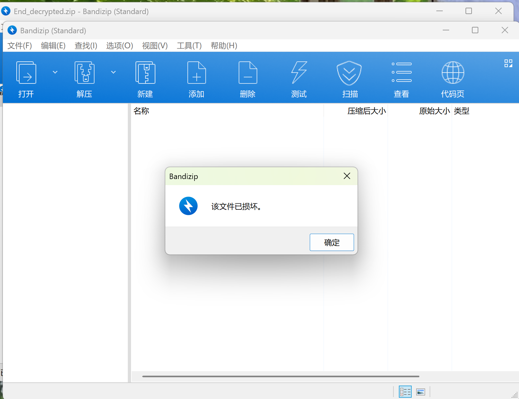Open the 选项(O) menu
Viewport: 519px width, 399px height.
(x=119, y=46)
